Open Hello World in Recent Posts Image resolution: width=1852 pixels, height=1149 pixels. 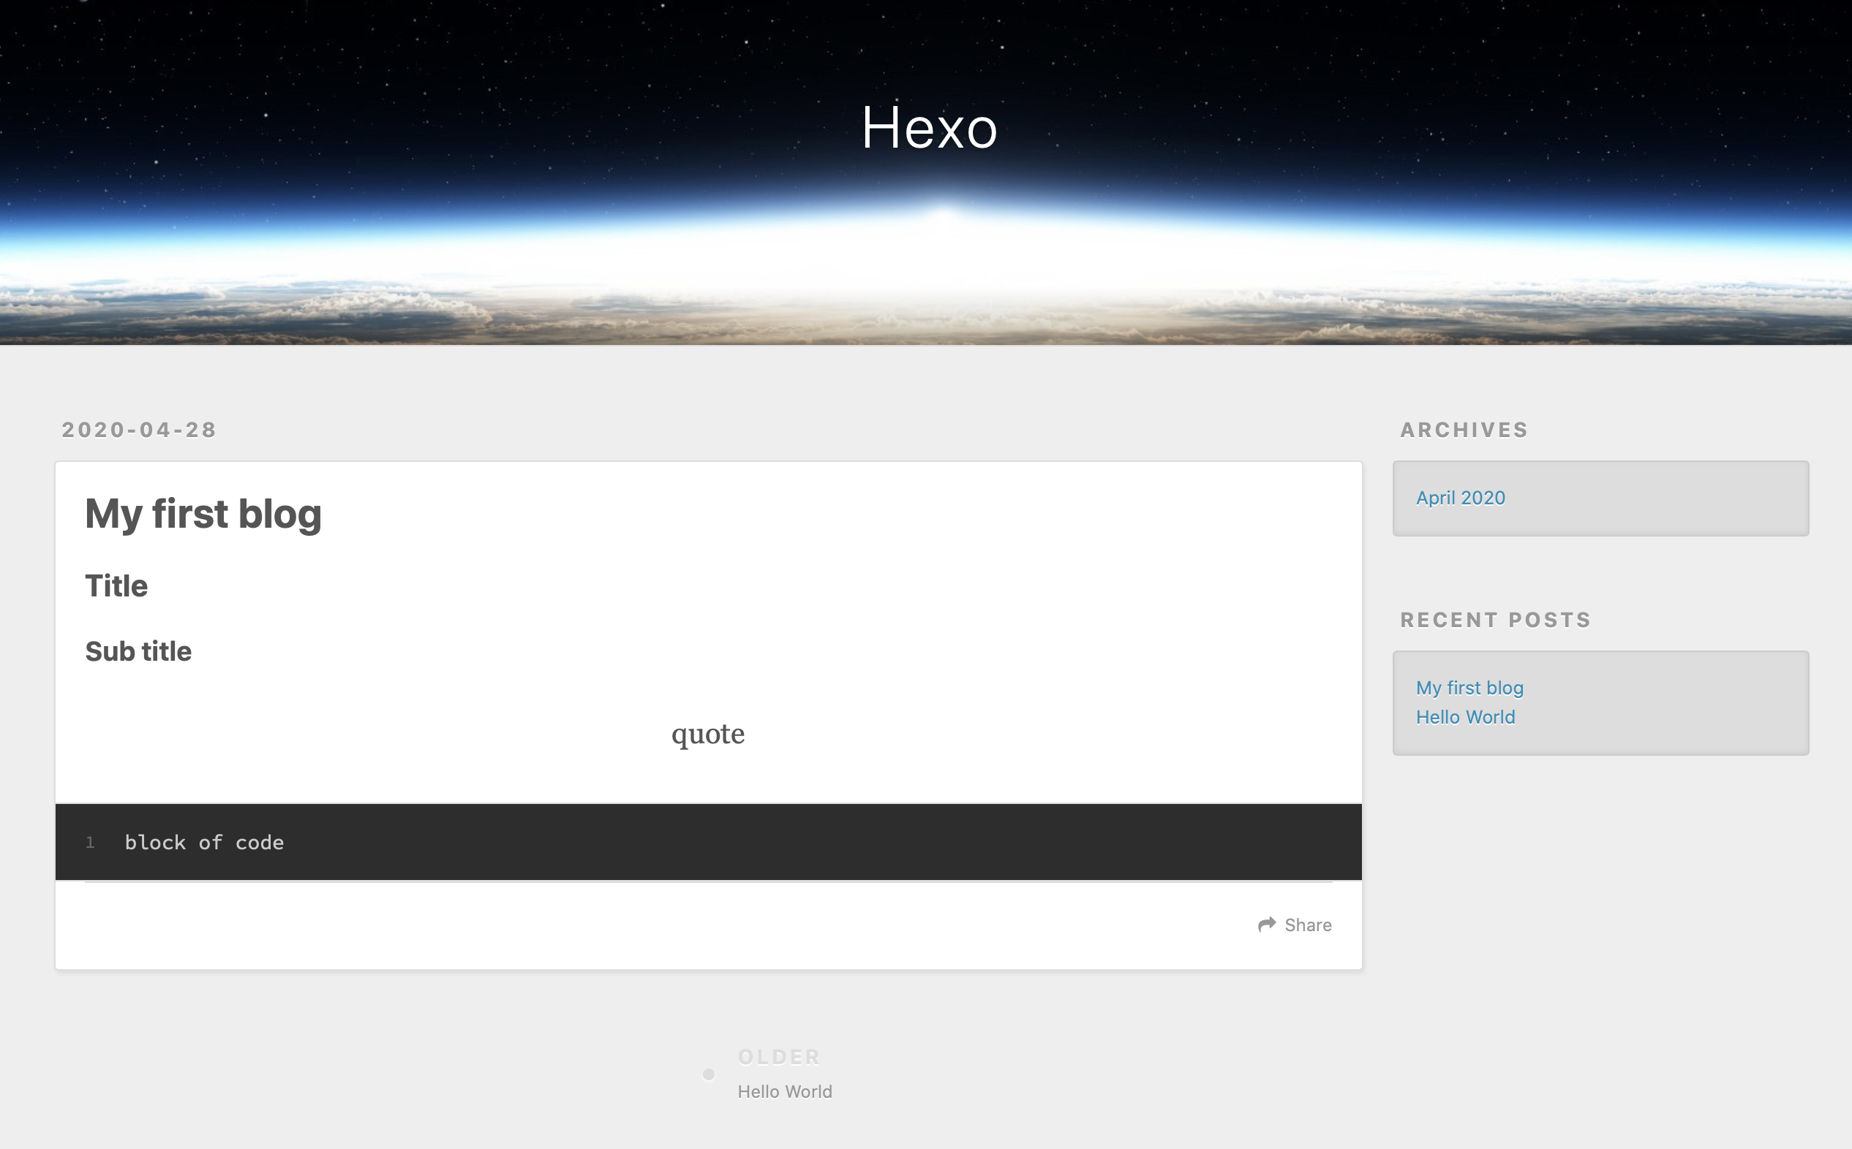[1465, 716]
